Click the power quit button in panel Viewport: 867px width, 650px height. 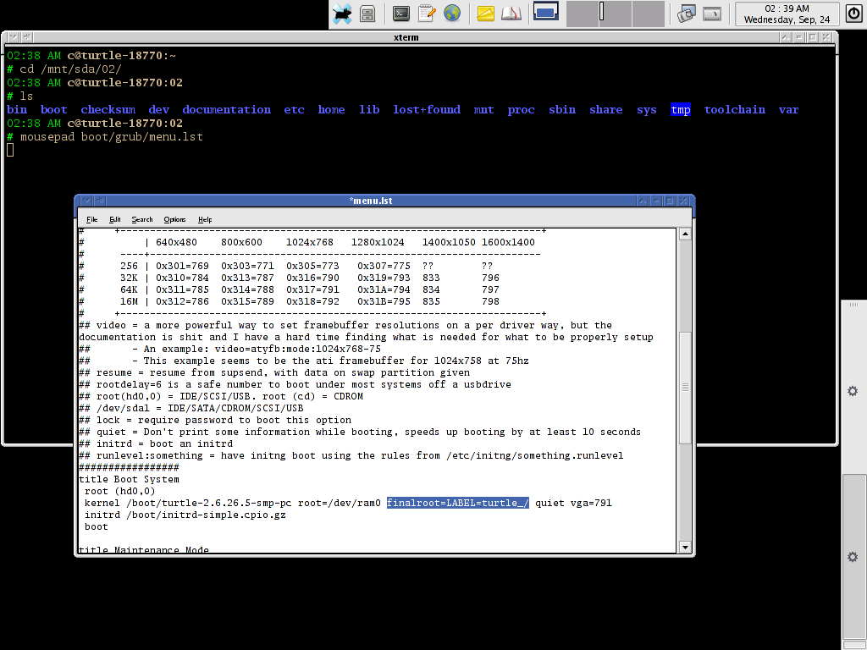[x=853, y=14]
